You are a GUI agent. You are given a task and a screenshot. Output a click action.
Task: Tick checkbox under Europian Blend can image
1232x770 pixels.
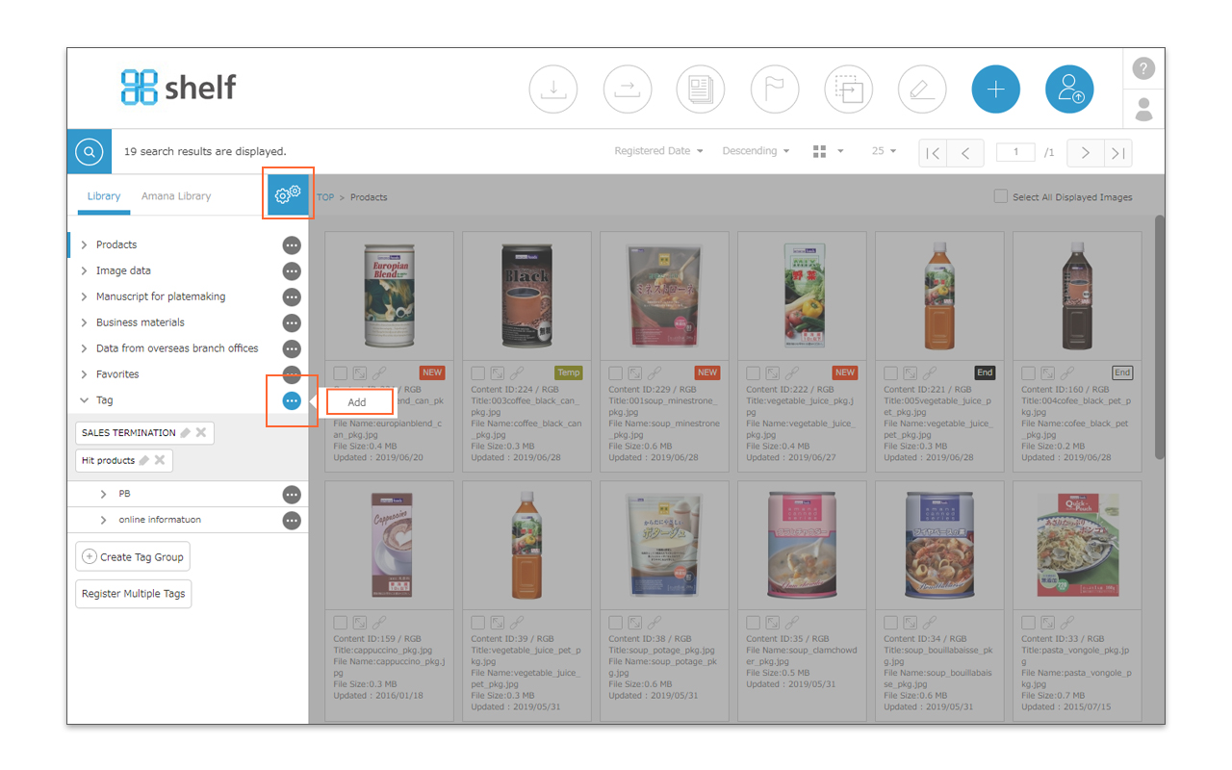(341, 373)
